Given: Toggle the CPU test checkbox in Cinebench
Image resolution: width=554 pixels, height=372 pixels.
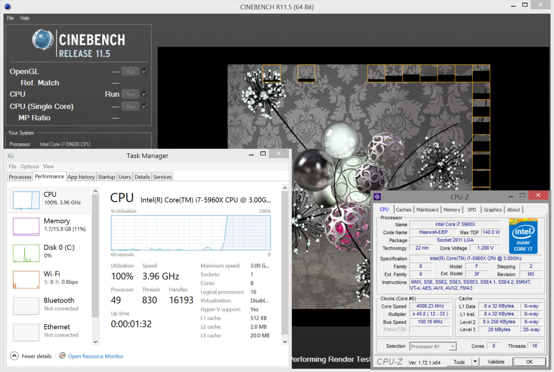Looking at the screenshot, I should pyautogui.click(x=145, y=94).
